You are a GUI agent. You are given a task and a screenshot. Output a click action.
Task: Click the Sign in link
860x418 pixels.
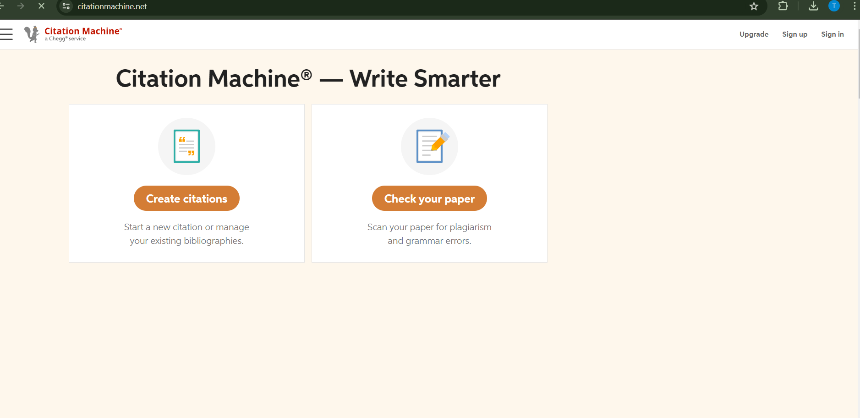832,34
